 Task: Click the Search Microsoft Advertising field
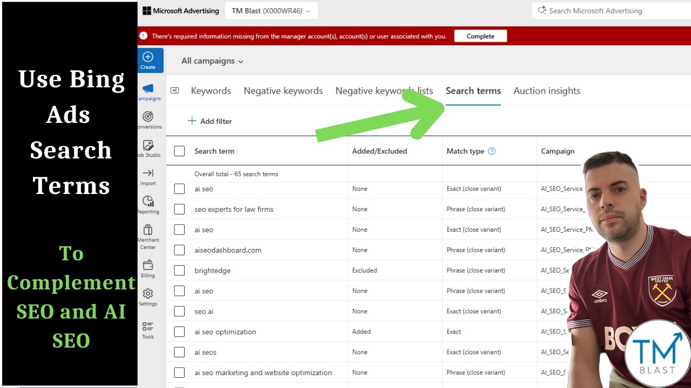pos(610,11)
